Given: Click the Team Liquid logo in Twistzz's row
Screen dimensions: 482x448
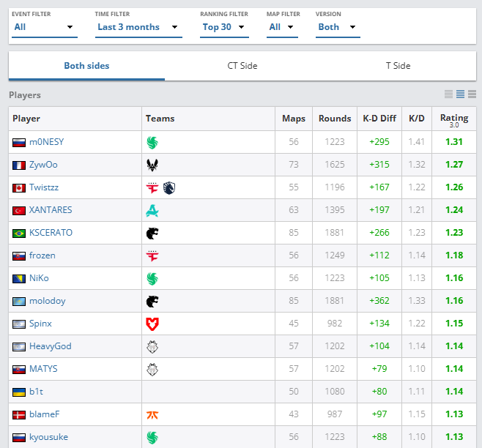Looking at the screenshot, I should coord(170,187).
